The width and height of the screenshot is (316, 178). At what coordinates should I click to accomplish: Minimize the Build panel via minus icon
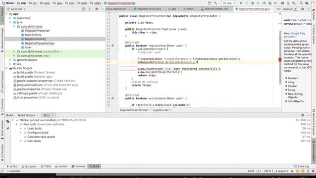[x=308, y=115]
